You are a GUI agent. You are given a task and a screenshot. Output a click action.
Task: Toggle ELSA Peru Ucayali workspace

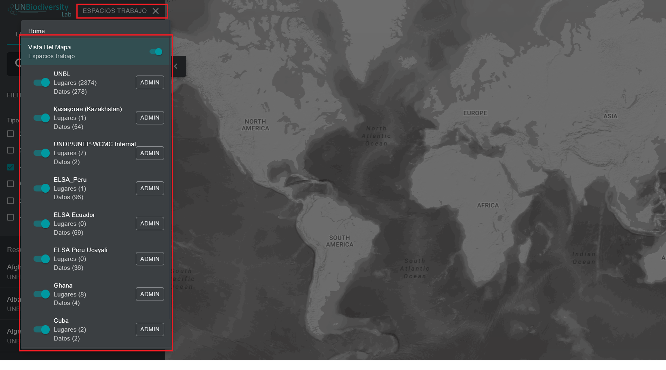coord(42,259)
